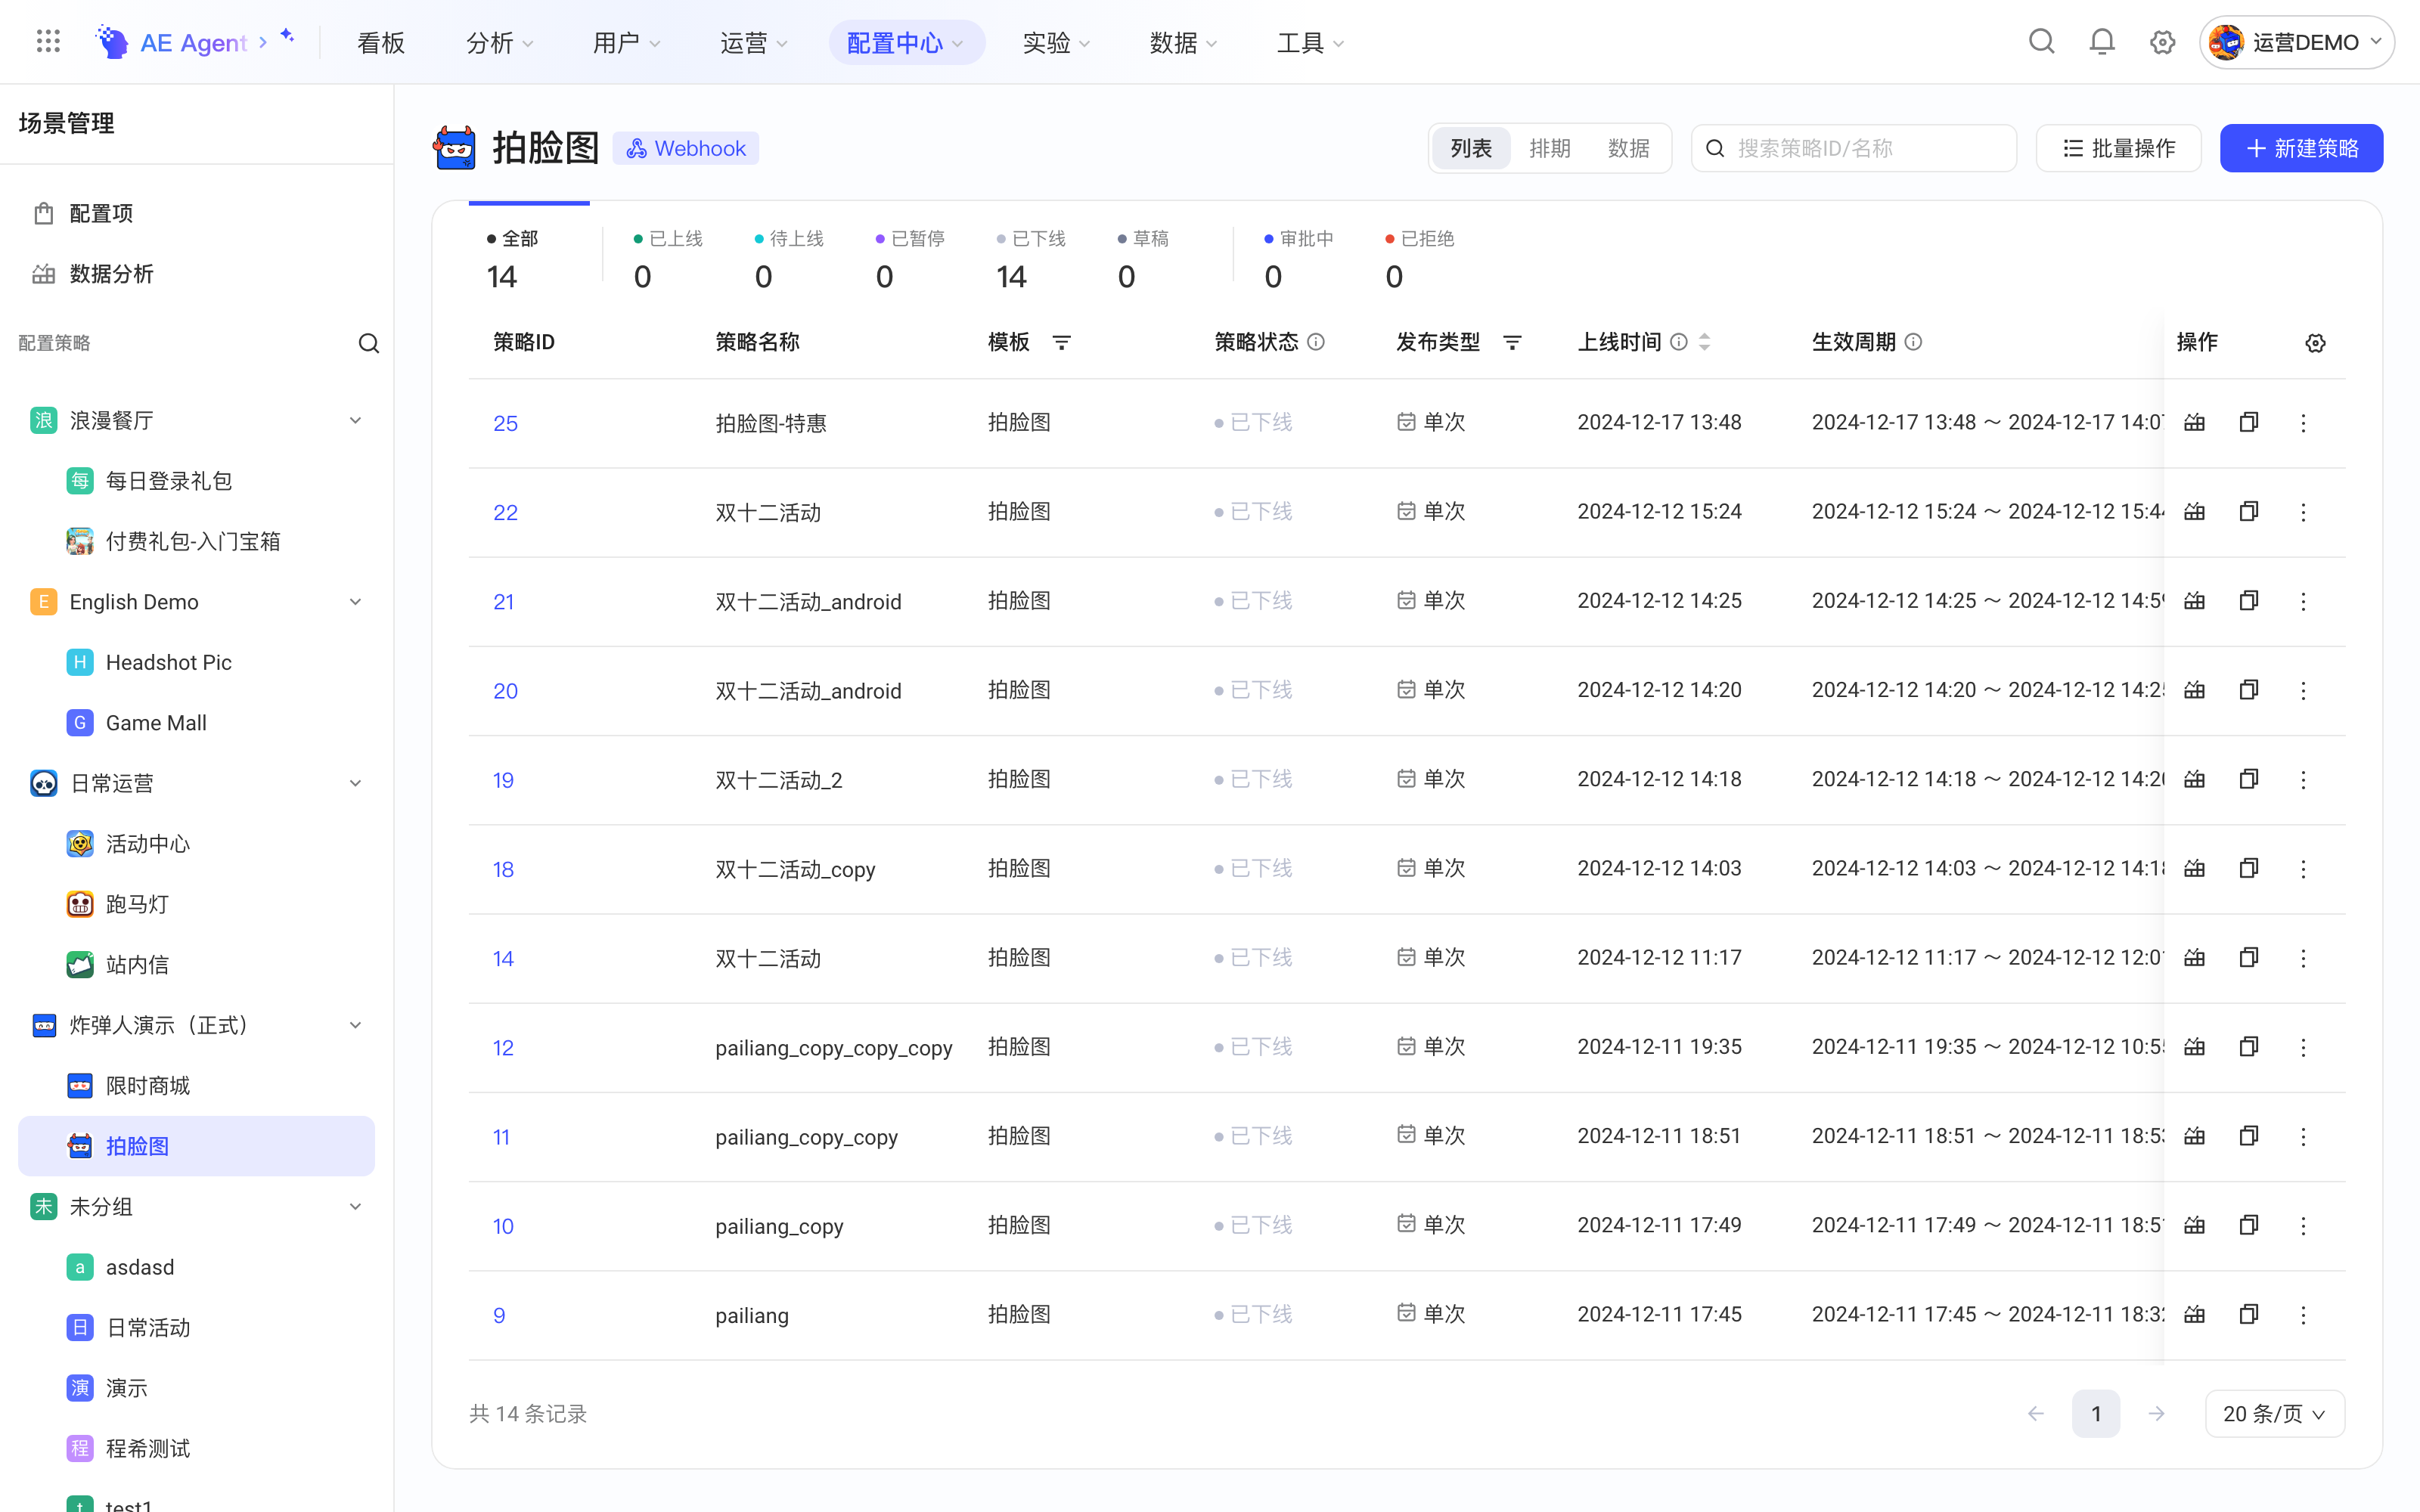2420x1512 pixels.
Task: Show info tooltip for 策略状态
Action: [1316, 342]
